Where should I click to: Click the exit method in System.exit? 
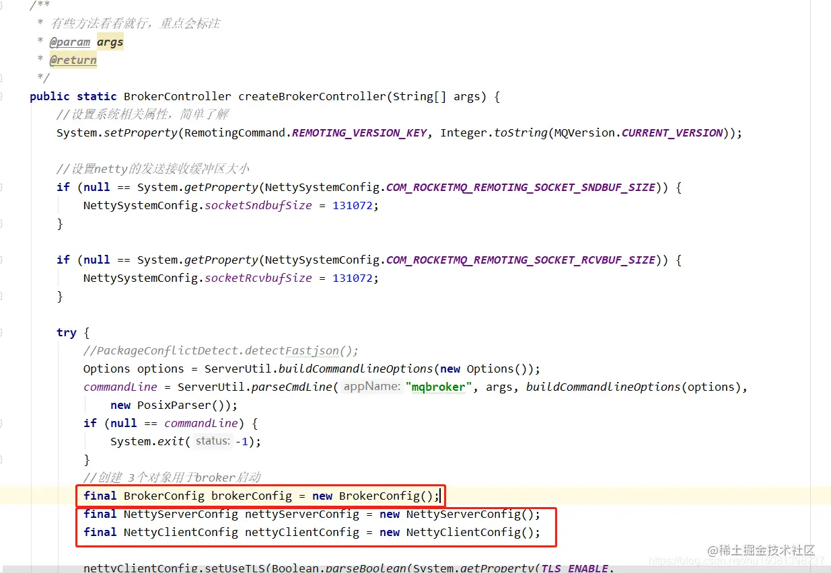pos(171,441)
